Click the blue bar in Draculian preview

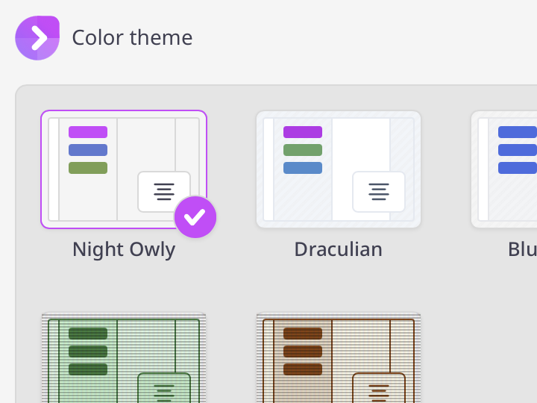click(303, 168)
